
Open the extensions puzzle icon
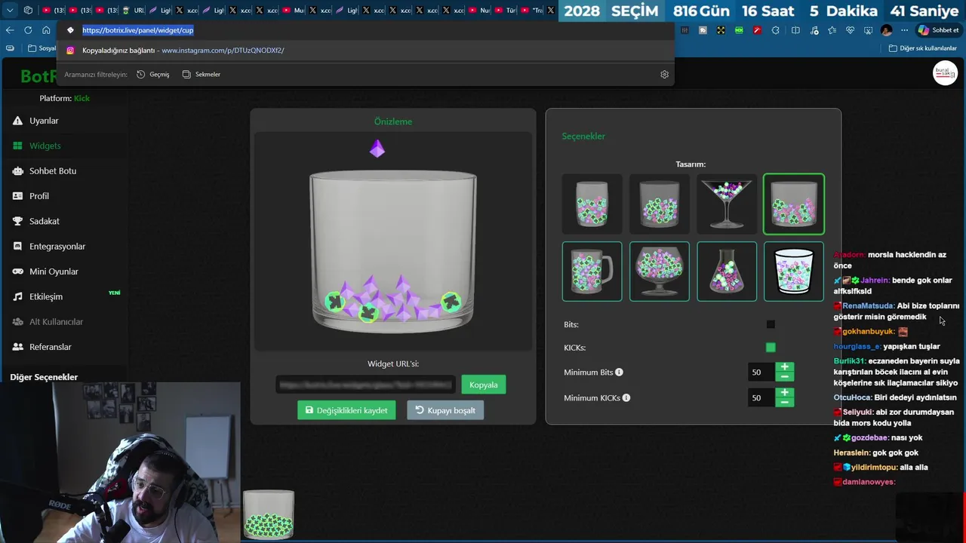coord(775,30)
